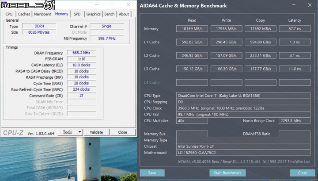Click the Memory Read value 18159 MB/s
Image resolution: width=318 pixels, height=181 pixels.
(x=192, y=29)
